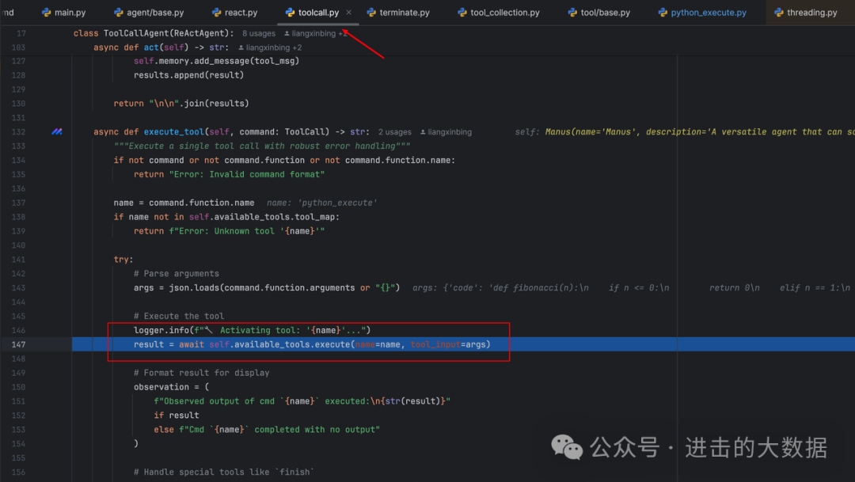The height and width of the screenshot is (482, 855).
Task: Switch to the main.py editor tab
Action: tap(64, 12)
